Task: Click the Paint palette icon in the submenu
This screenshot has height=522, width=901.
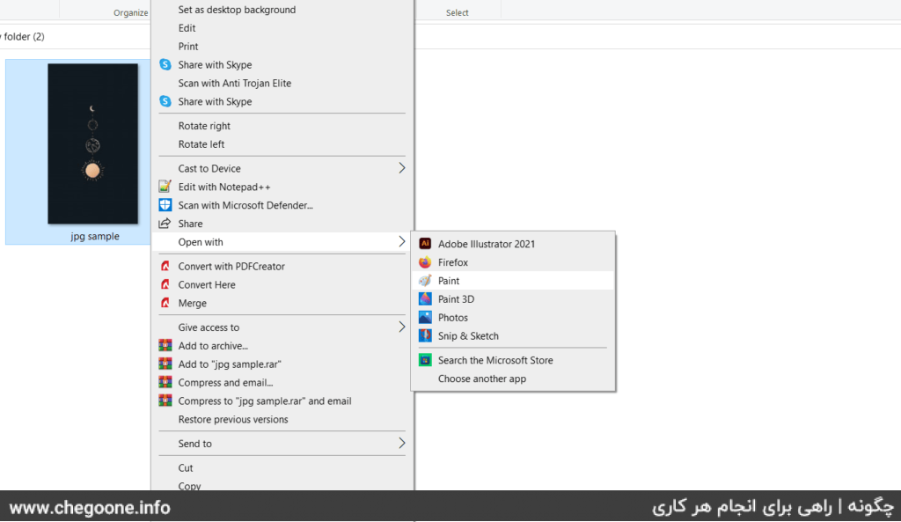Action: pos(425,281)
